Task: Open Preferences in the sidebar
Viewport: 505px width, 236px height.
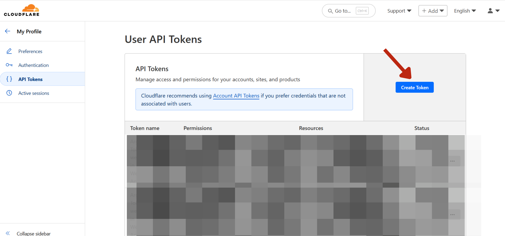Action: (x=30, y=51)
